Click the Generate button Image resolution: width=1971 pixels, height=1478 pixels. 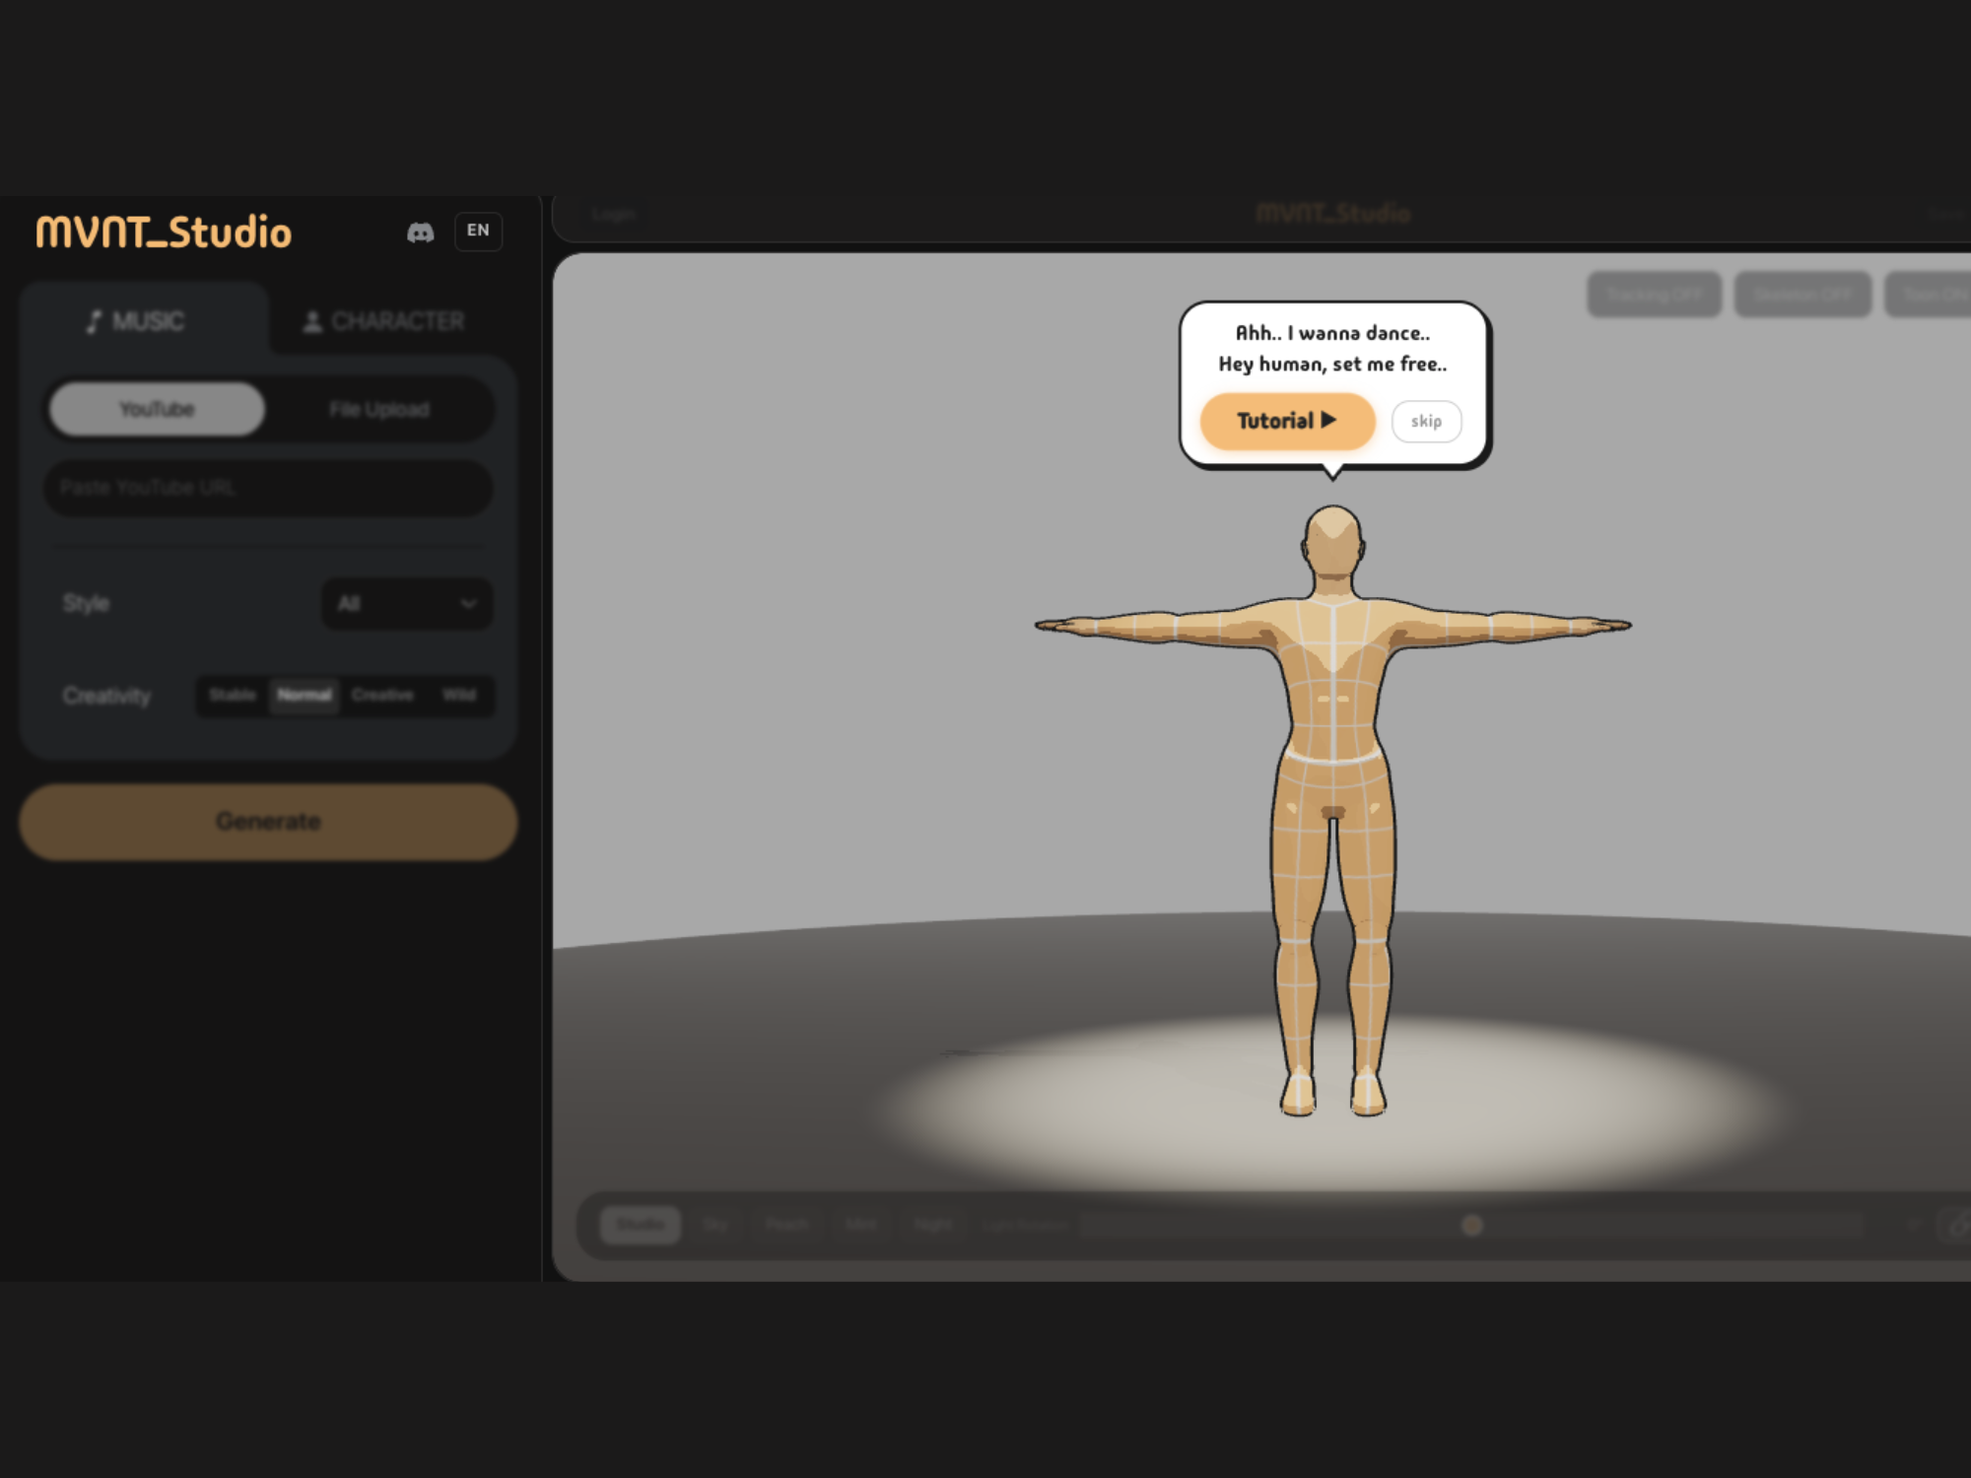tap(268, 821)
